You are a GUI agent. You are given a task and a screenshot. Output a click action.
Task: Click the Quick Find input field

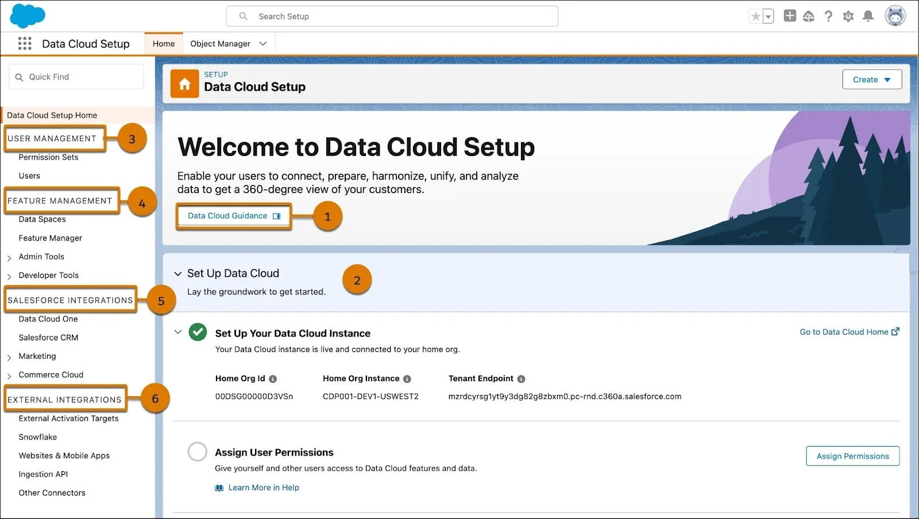76,76
